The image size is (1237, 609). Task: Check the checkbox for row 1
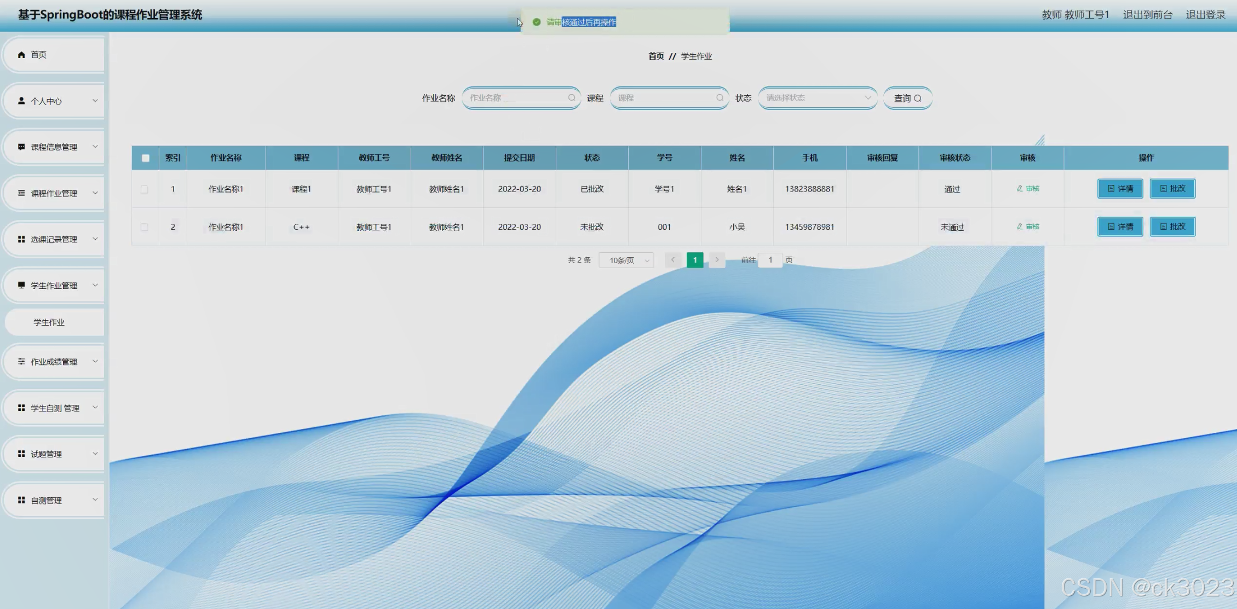point(145,189)
